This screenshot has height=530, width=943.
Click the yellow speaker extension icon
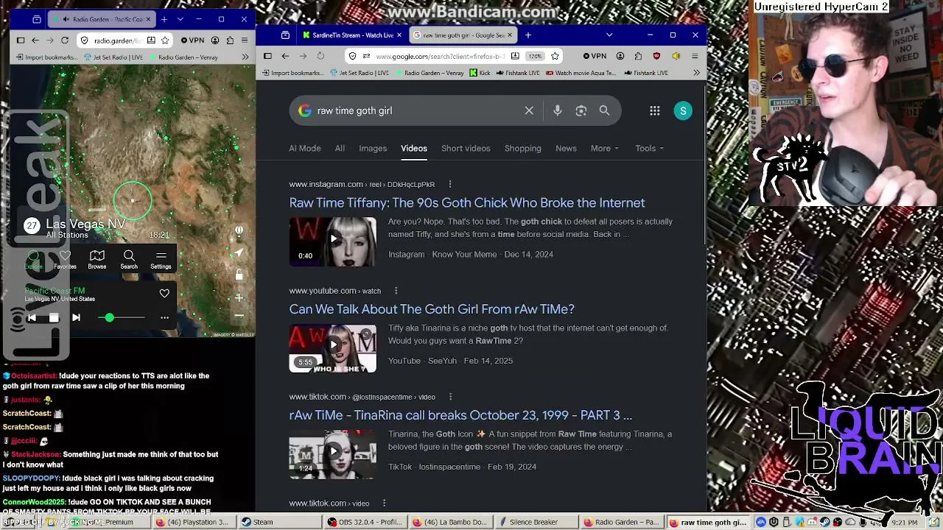tap(676, 56)
